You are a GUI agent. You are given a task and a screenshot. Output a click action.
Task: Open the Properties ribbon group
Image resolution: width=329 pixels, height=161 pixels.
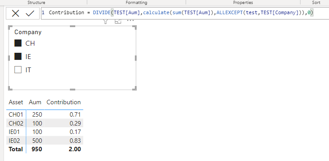click(243, 3)
